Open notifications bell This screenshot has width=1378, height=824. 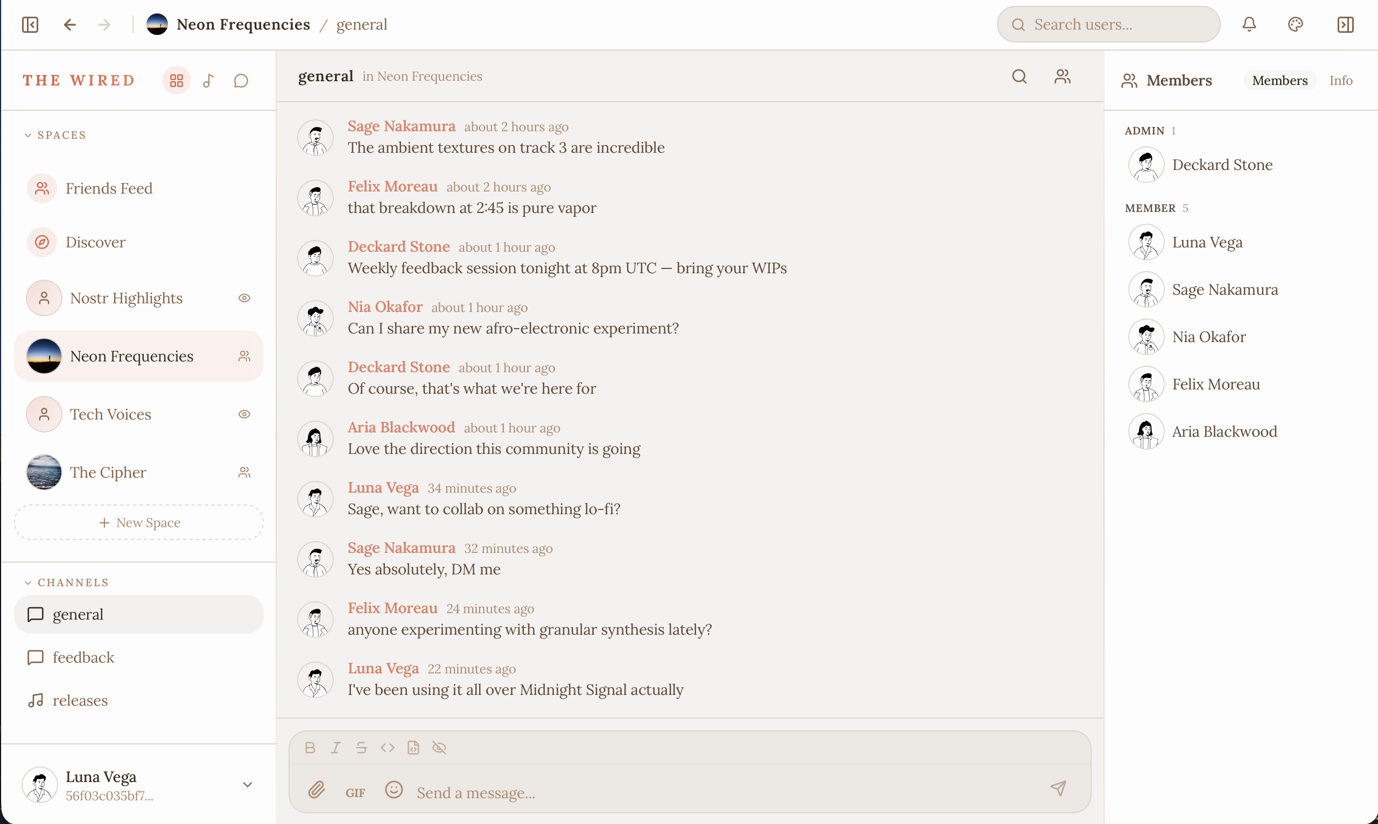point(1249,24)
